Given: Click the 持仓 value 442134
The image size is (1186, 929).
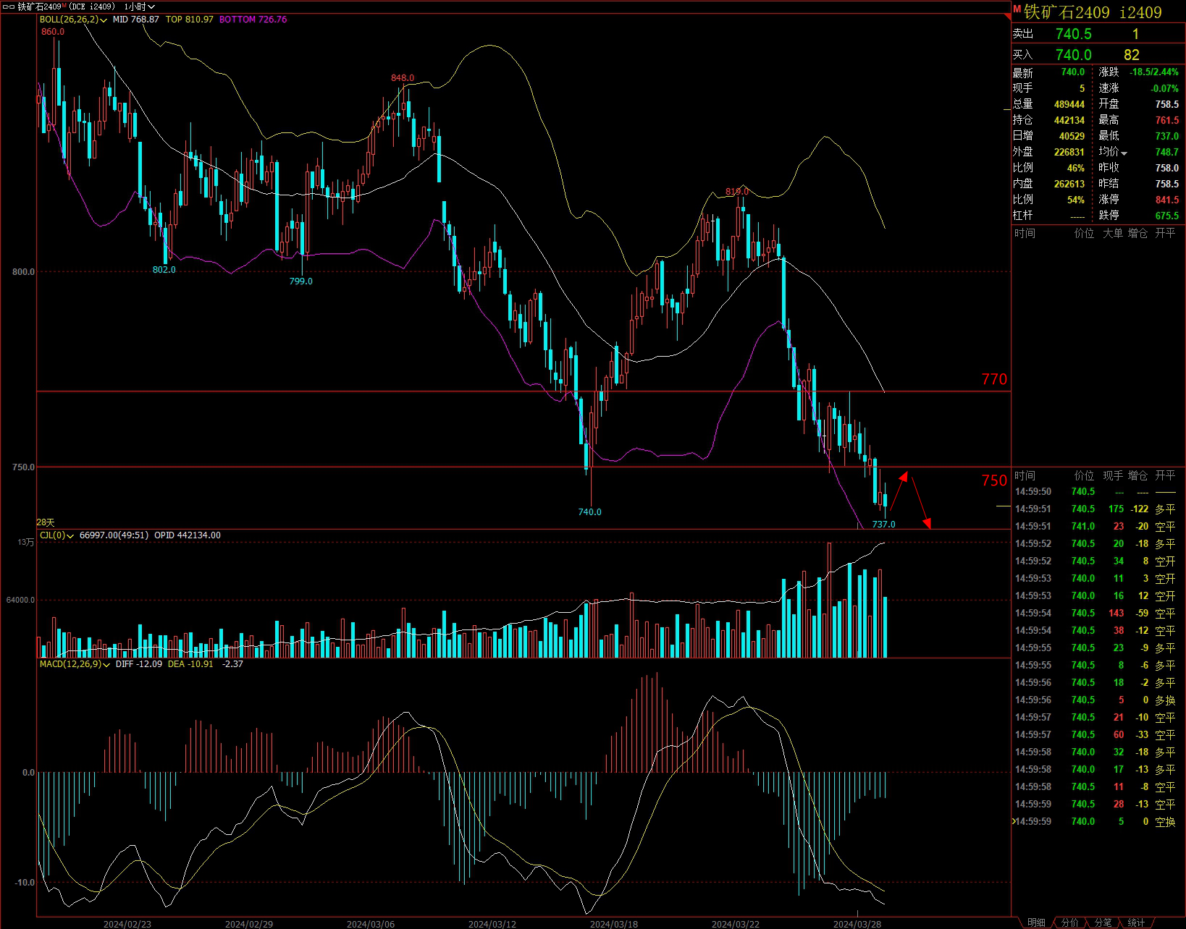Looking at the screenshot, I should point(1069,120).
